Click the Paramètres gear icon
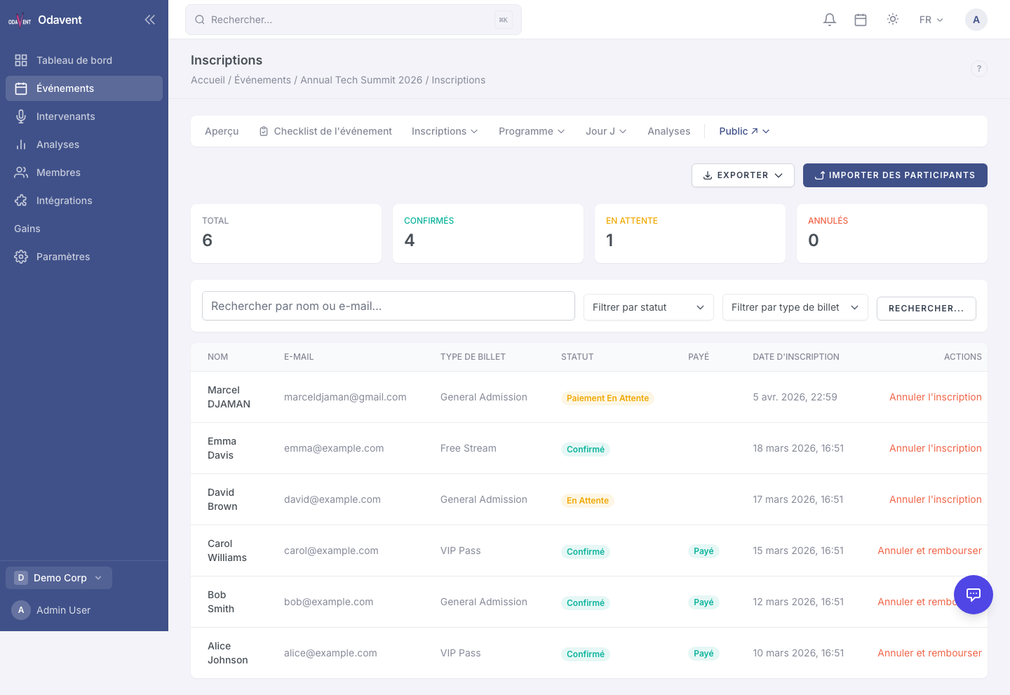 (21, 257)
